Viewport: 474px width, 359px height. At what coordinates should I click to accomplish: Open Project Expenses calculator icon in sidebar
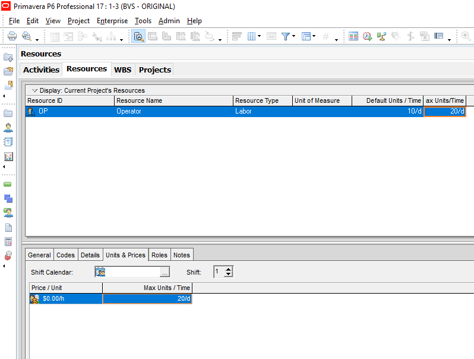pyautogui.click(x=8, y=242)
